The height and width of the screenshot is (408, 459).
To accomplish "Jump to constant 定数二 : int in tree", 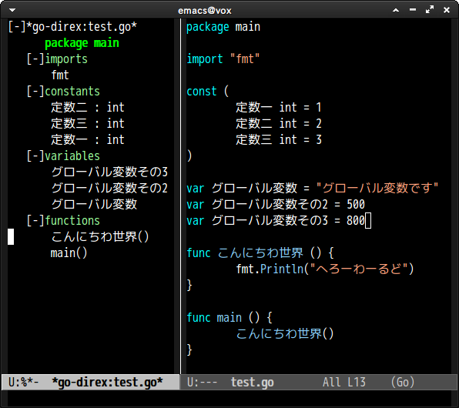I will 88,108.
